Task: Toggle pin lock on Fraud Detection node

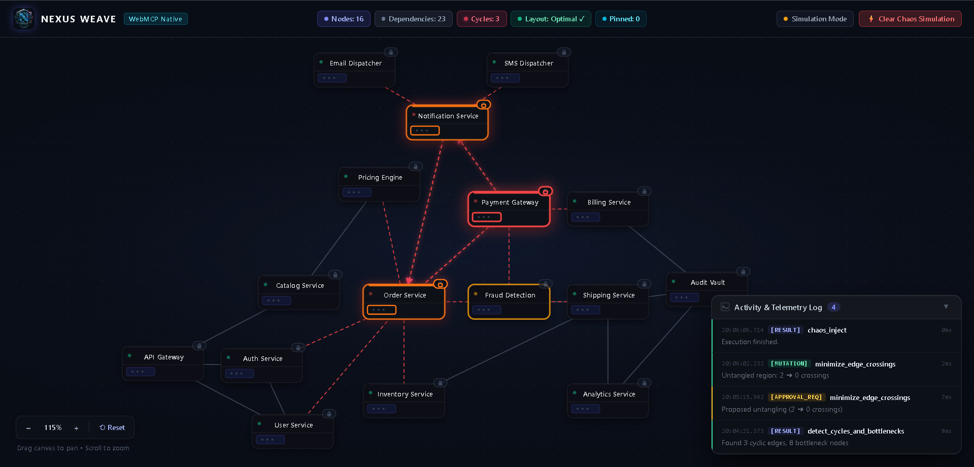Action: [x=546, y=284]
